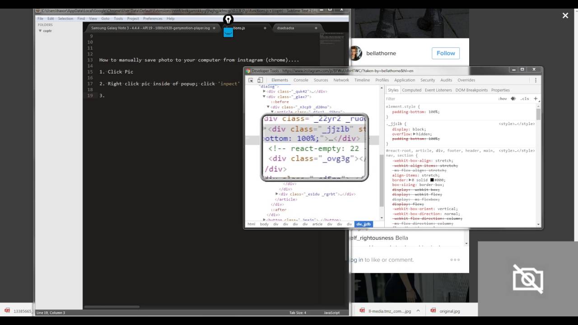Open Sublime Text Goto menu

click(x=105, y=19)
